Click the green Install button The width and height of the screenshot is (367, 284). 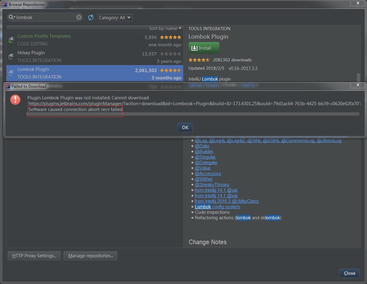click(204, 48)
